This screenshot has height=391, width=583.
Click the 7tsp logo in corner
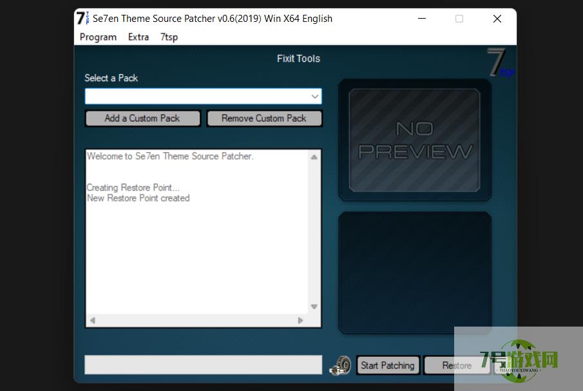[501, 63]
